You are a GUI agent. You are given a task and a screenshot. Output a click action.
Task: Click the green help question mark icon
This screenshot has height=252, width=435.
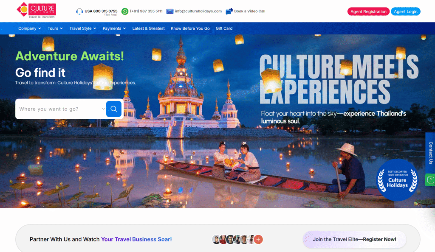click(430, 180)
